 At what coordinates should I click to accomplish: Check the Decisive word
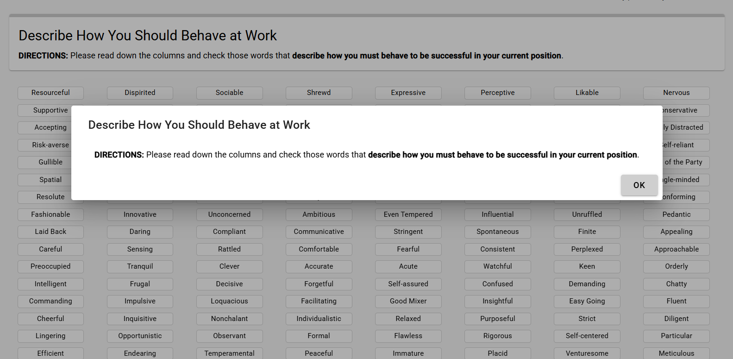229,284
